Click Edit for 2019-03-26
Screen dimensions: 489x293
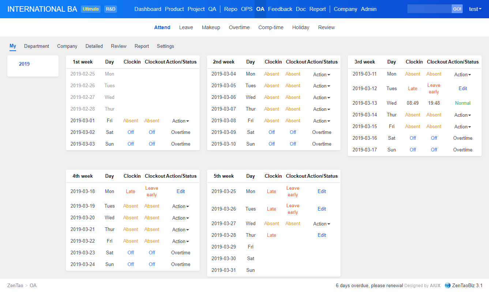point(322,209)
